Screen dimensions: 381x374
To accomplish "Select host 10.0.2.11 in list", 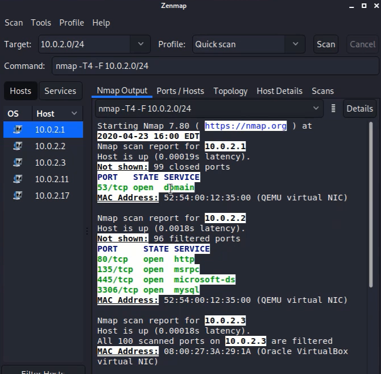I will [43, 179].
